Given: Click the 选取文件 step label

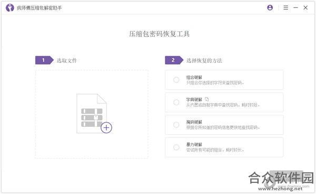Looking at the screenshot, I should pyautogui.click(x=67, y=60).
